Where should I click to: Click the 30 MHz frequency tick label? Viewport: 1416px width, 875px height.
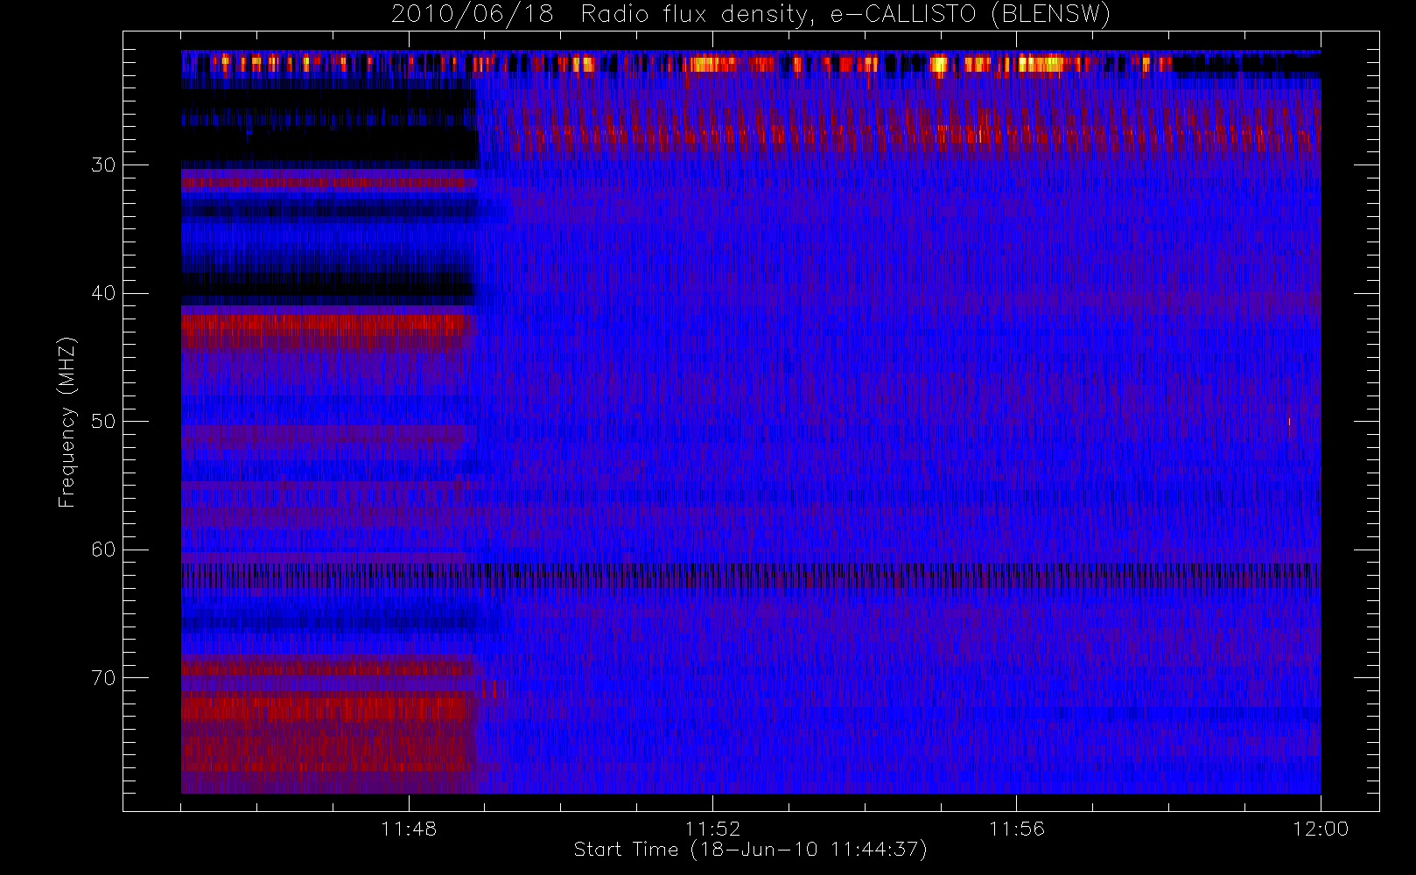[x=103, y=164]
